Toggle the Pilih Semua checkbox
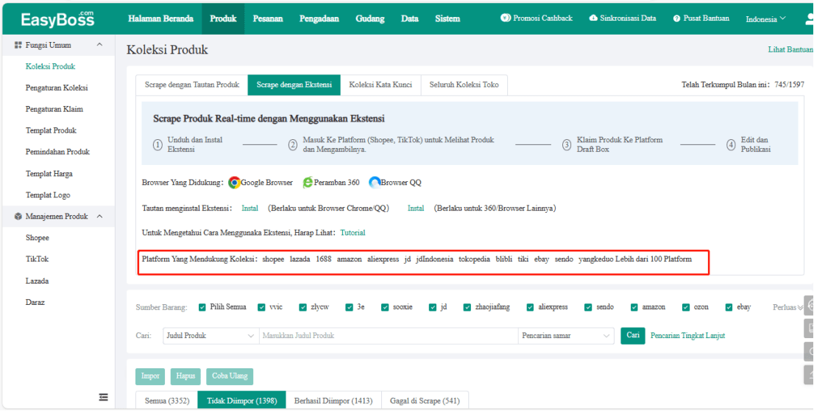Screen dimensions: 814x411 click(x=202, y=307)
